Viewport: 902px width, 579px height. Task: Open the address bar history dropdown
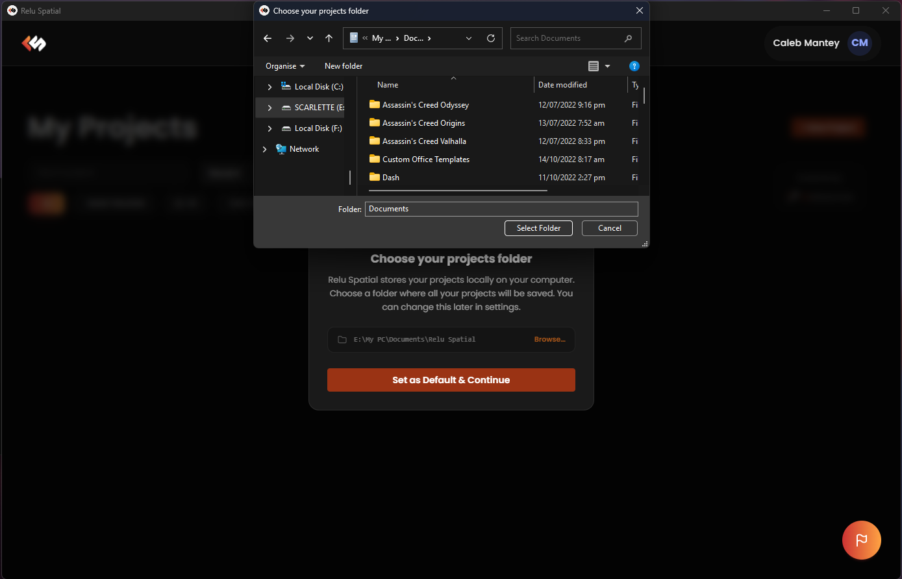pyautogui.click(x=469, y=38)
